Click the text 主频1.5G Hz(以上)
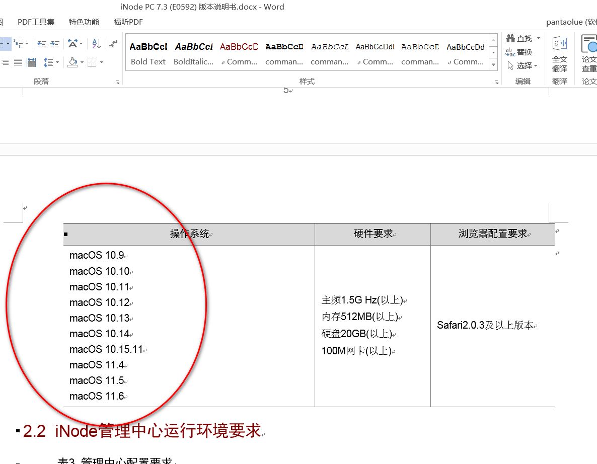This screenshot has height=464, width=597. [x=362, y=300]
